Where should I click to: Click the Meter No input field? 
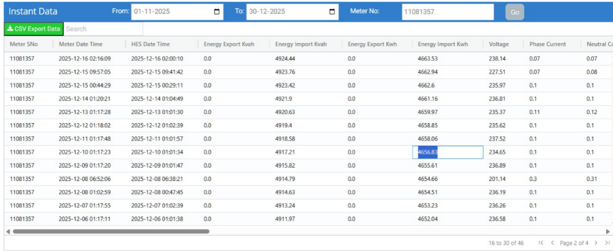click(447, 12)
